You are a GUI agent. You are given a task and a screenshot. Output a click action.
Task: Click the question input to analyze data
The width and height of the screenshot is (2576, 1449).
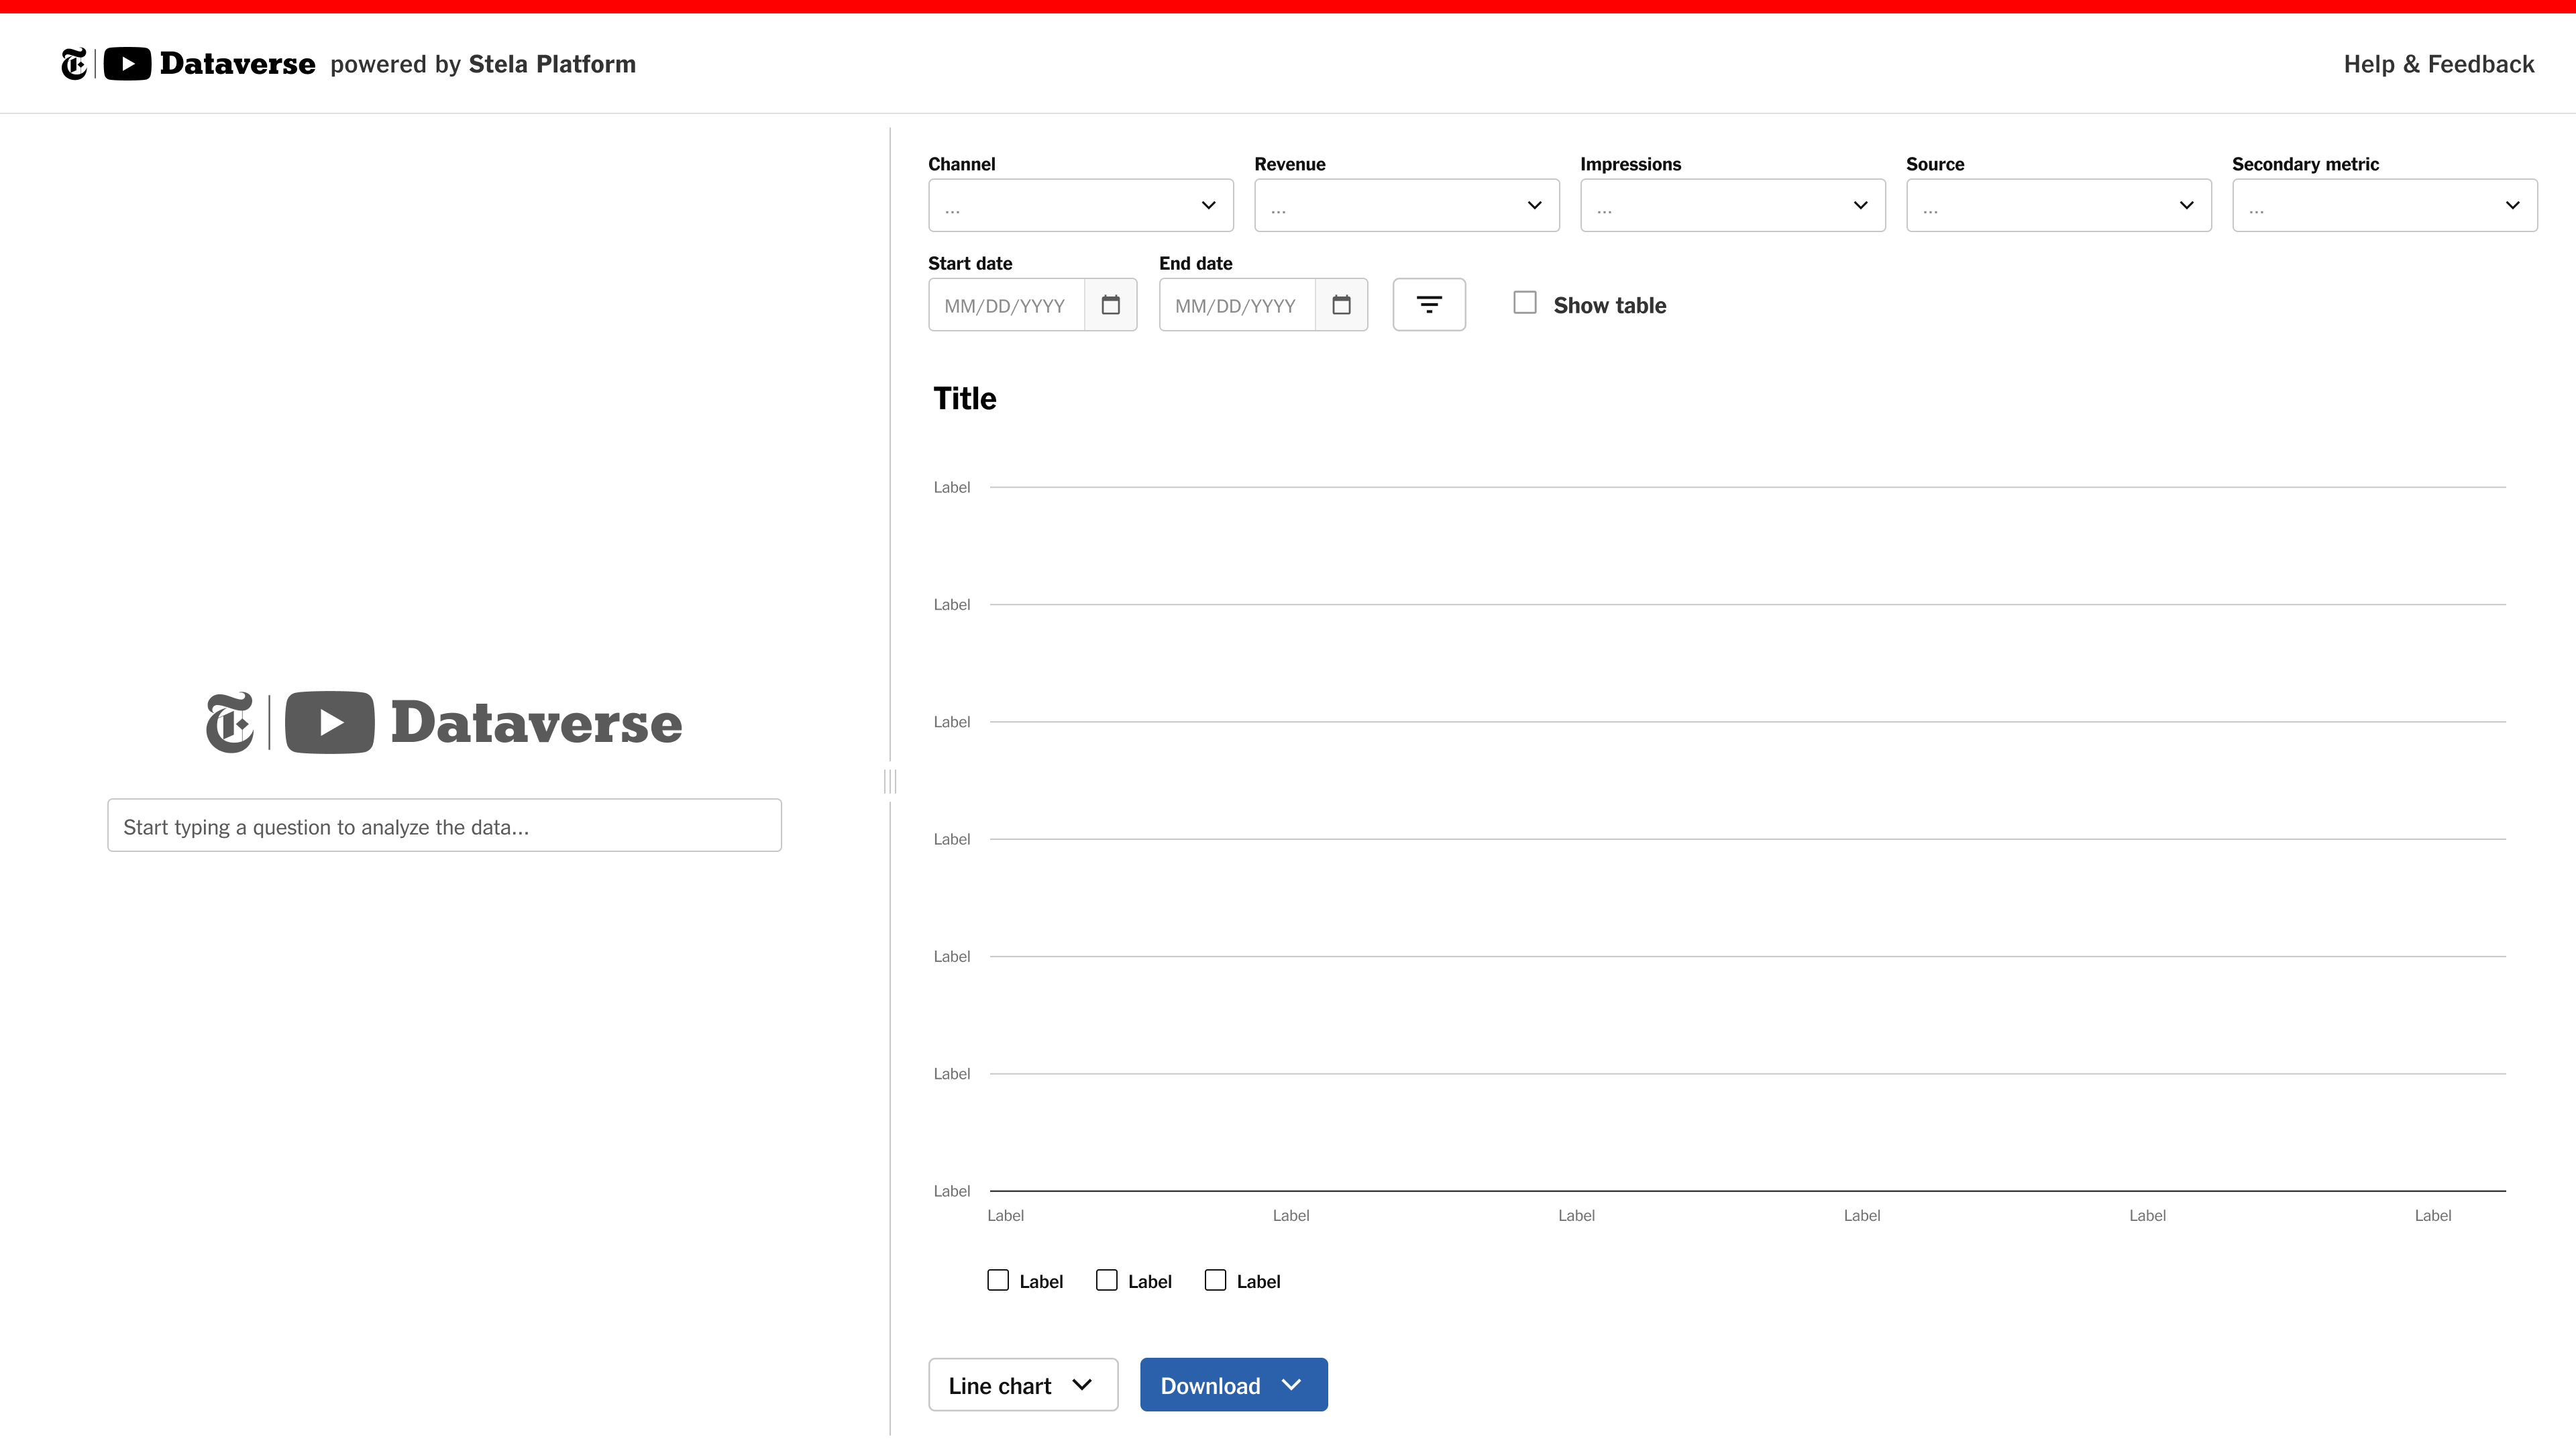click(444, 826)
